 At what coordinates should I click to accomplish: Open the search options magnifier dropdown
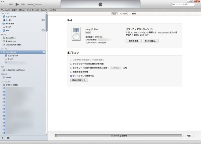173,4
